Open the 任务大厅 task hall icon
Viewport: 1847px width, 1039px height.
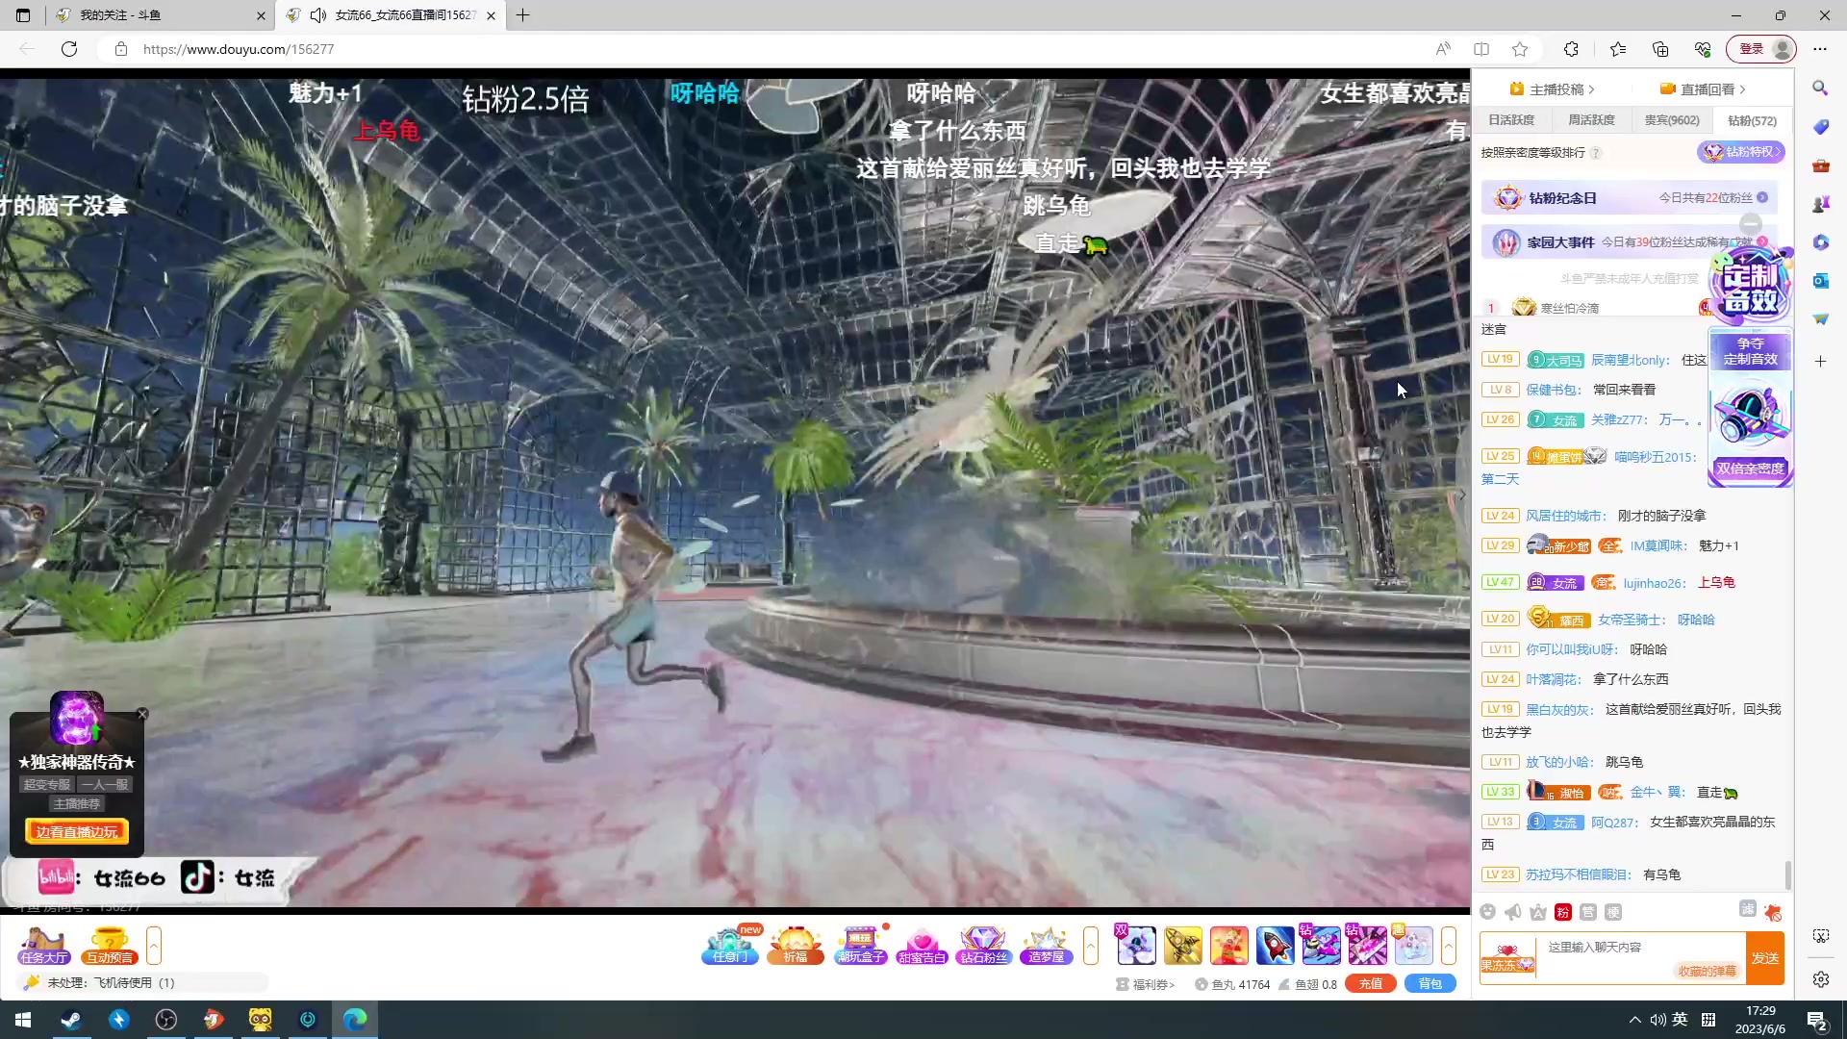tap(44, 945)
